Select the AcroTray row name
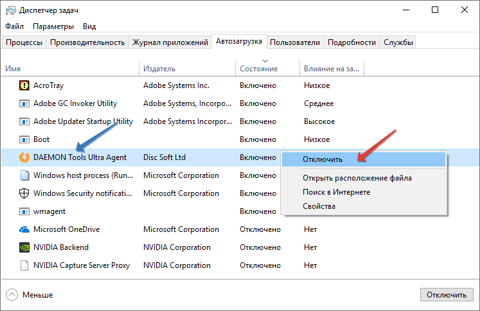This screenshot has width=480, height=311. (x=48, y=85)
